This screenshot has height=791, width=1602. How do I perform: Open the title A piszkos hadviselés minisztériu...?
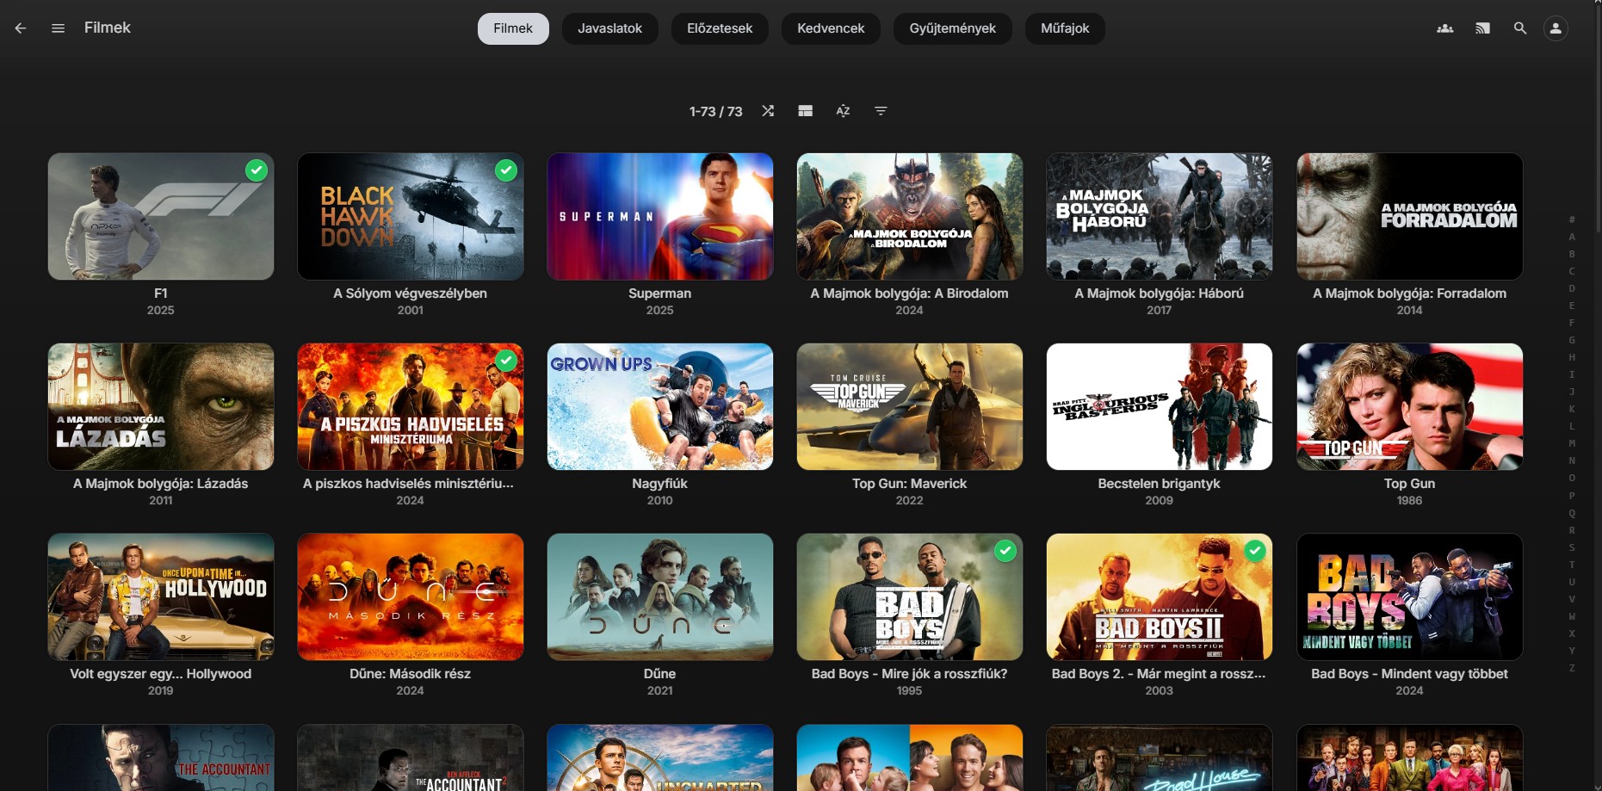pos(409,484)
